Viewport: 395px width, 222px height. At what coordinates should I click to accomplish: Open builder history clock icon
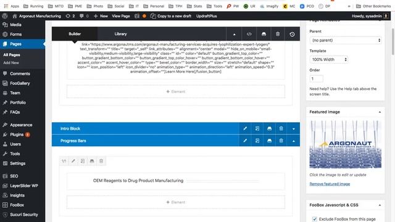point(292,34)
